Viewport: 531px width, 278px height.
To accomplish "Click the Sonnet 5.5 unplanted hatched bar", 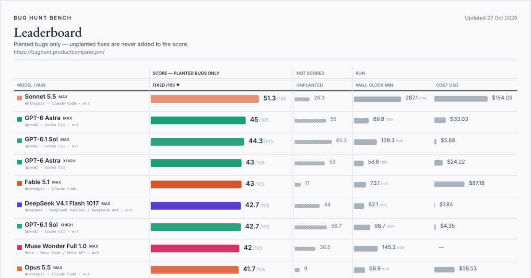I will (302, 99).
